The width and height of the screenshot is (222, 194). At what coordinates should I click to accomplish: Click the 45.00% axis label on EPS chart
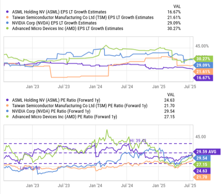tap(202, 46)
